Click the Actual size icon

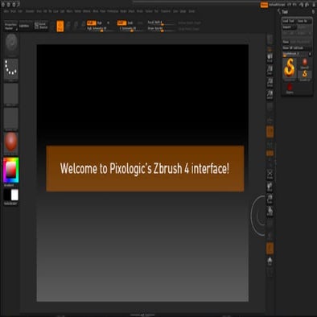click(x=270, y=82)
